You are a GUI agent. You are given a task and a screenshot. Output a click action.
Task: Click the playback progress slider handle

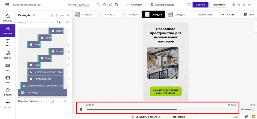[x=178, y=110]
